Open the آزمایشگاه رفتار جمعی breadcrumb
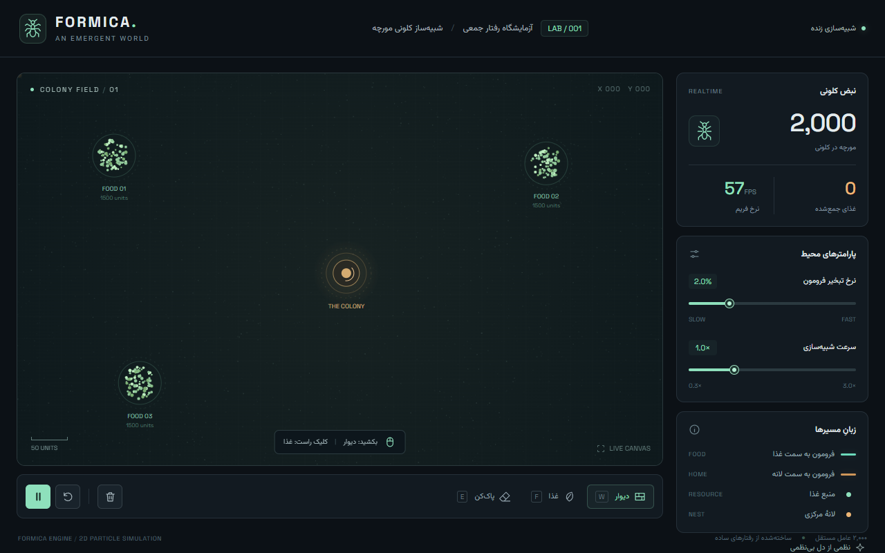The image size is (885, 553). [x=499, y=28]
